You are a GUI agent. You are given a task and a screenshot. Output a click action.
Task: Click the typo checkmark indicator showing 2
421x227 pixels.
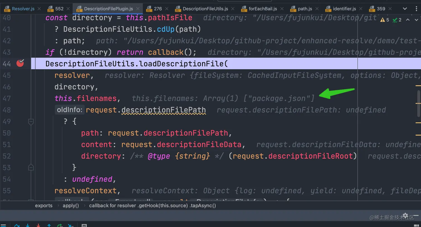397,20
